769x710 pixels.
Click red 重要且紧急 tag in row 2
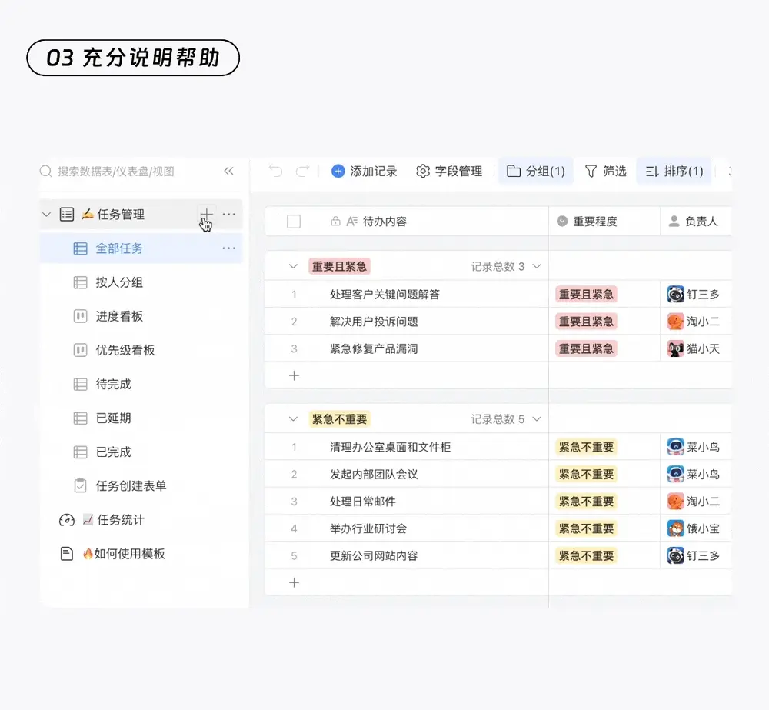[586, 322]
